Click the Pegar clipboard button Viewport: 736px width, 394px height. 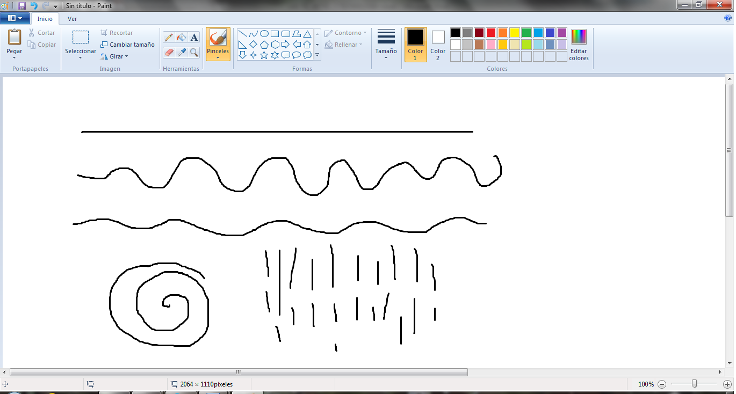(x=15, y=38)
